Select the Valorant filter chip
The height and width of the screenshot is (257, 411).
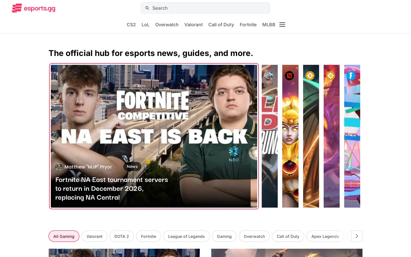[94, 236]
